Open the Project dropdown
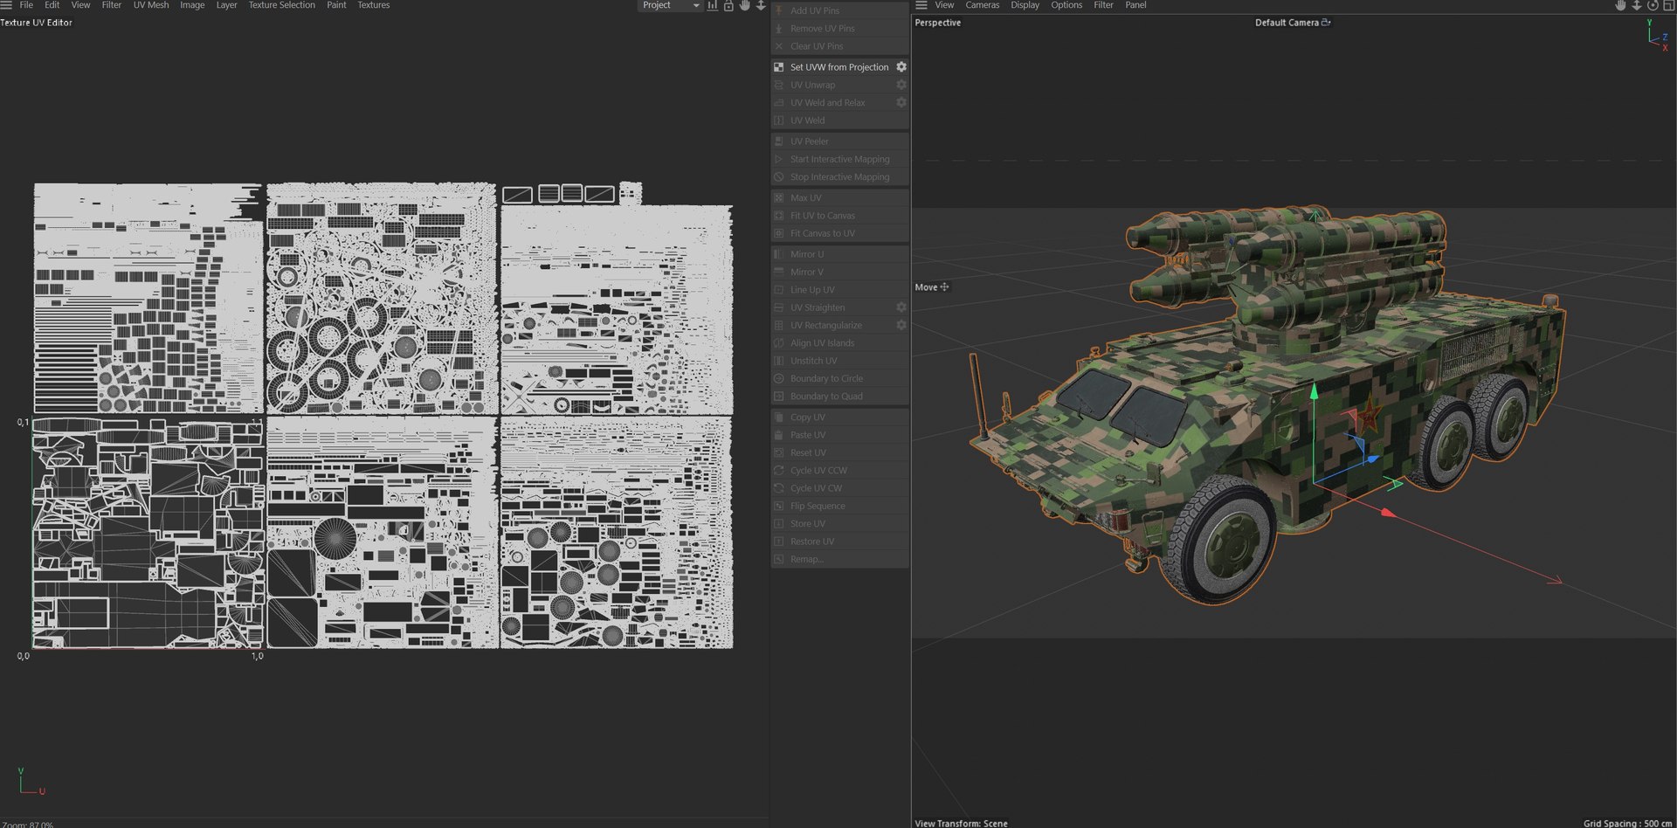This screenshot has height=828, width=1677. tap(670, 5)
